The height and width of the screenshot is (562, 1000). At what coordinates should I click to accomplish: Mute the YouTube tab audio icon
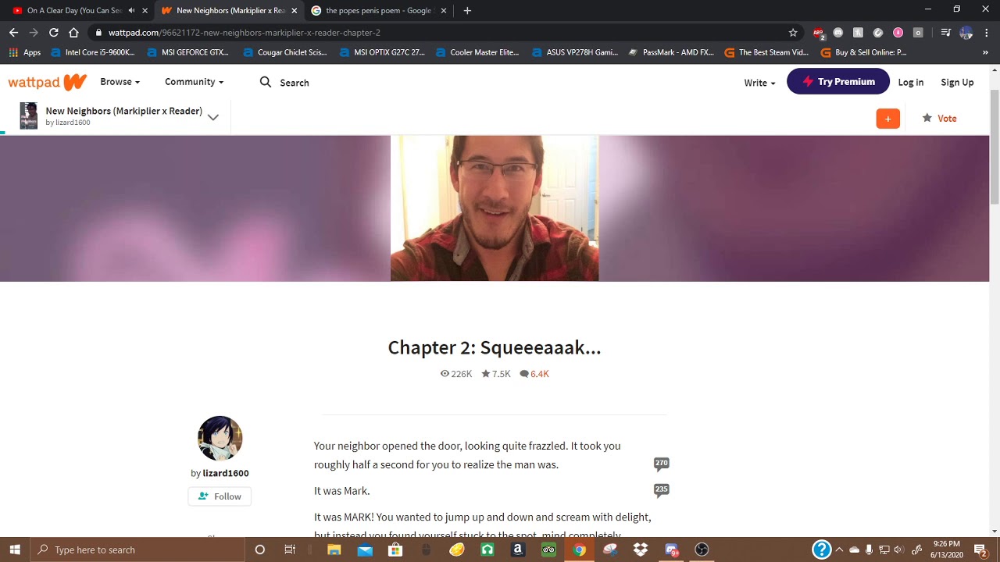[x=131, y=11]
